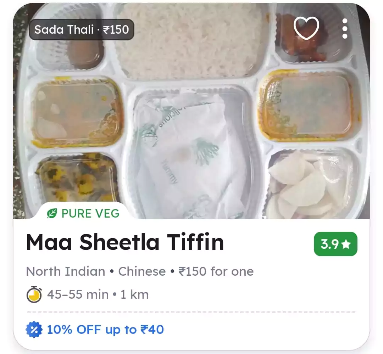Open the thali food photo thumbnail
This screenshot has width=383, height=354.
click(x=191, y=111)
